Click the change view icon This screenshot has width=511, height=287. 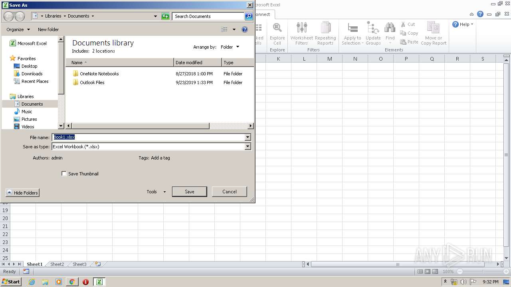coord(224,29)
